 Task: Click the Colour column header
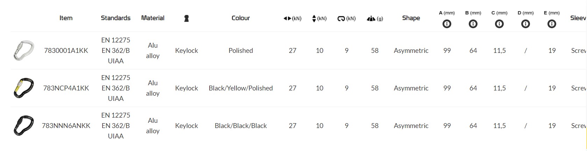(241, 18)
